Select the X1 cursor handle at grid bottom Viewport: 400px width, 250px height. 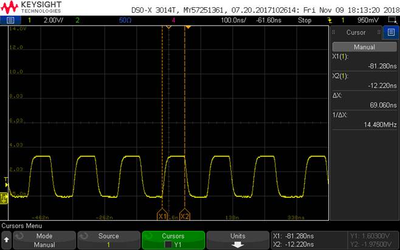pos(162,215)
